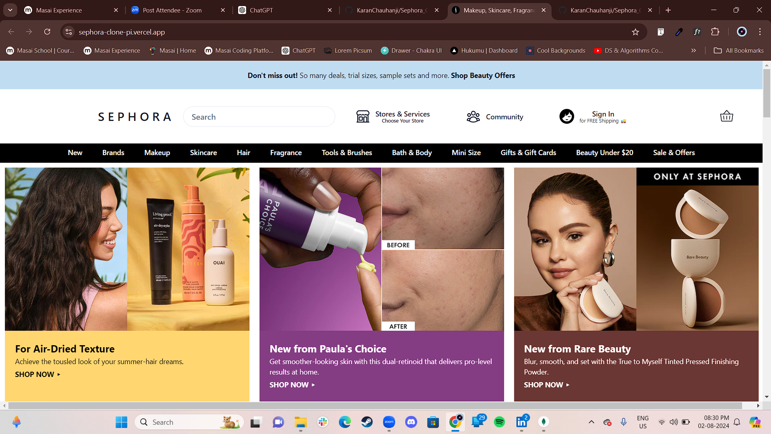This screenshot has height=434, width=771.
Task: Select the Community people icon
Action: click(473, 116)
